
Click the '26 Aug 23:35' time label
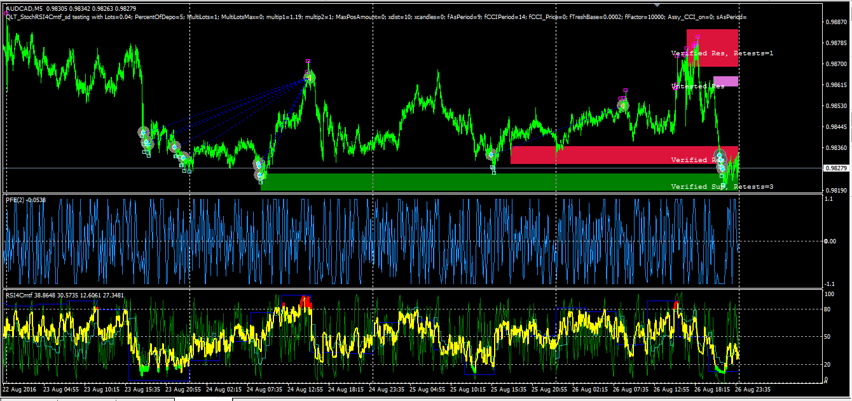tap(752, 389)
